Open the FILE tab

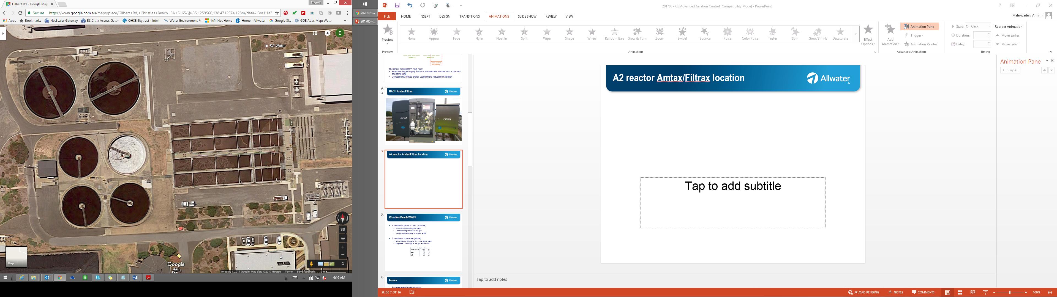(x=386, y=16)
